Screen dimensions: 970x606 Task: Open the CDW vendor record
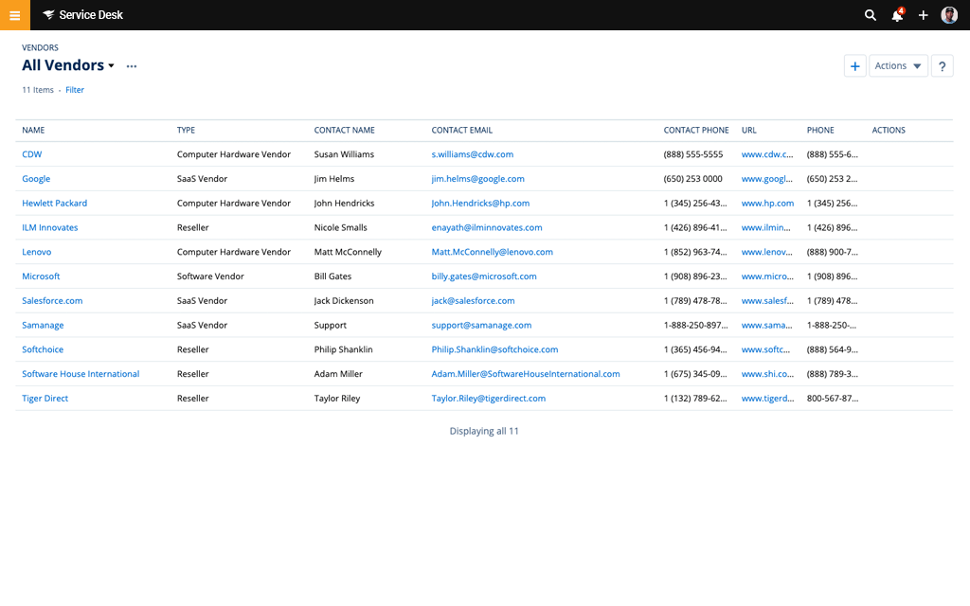[31, 153]
